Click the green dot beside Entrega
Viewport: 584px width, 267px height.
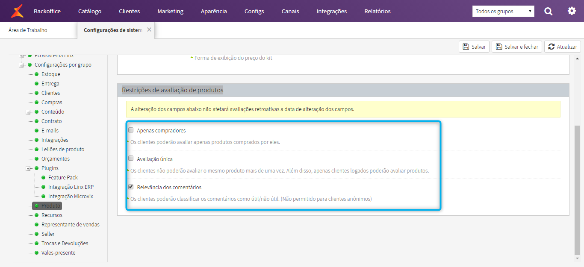(x=37, y=84)
